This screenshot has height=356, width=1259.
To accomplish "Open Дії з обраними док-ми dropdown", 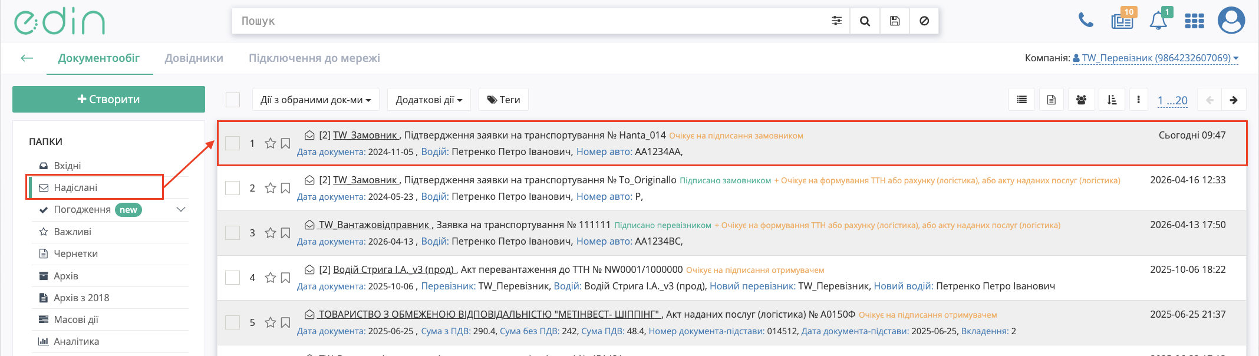I will click(315, 100).
